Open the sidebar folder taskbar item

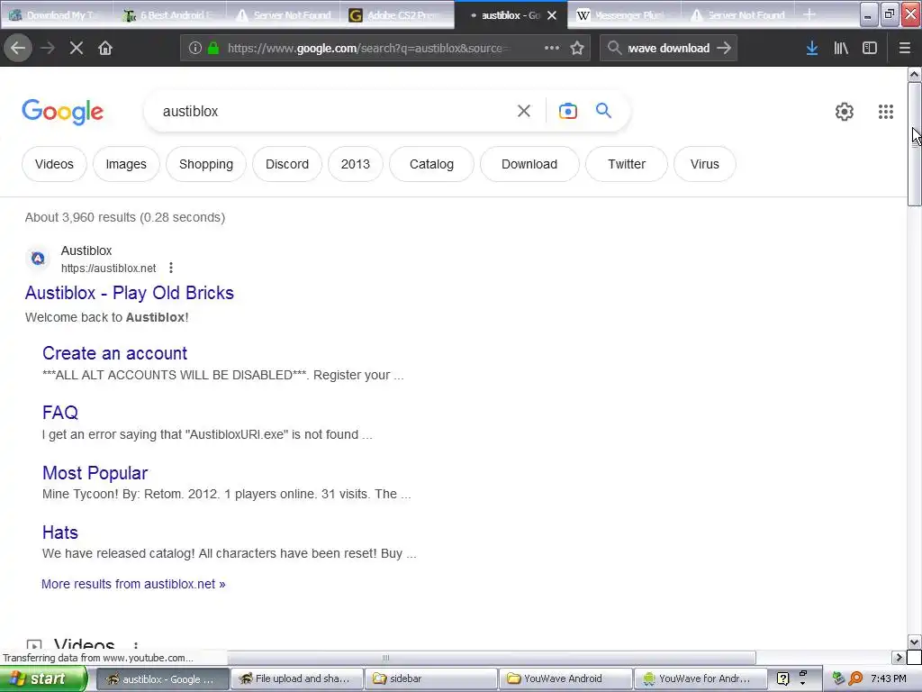pyautogui.click(x=430, y=678)
